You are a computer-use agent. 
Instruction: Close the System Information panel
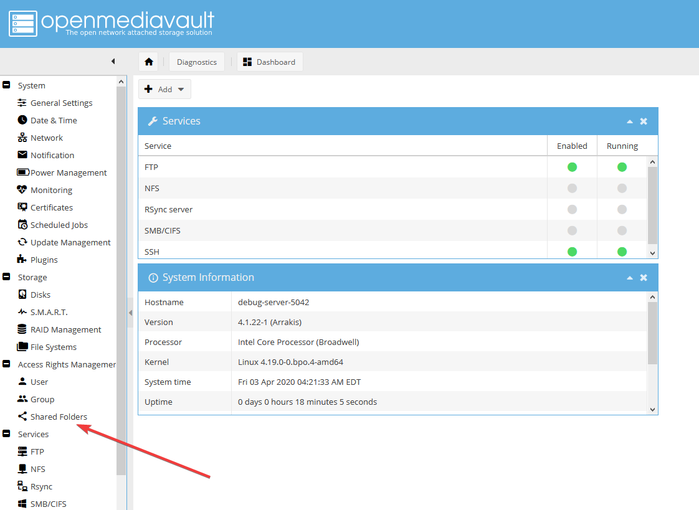(644, 278)
